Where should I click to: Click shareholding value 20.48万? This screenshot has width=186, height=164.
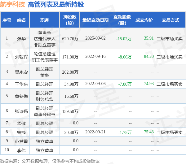coord(71,132)
